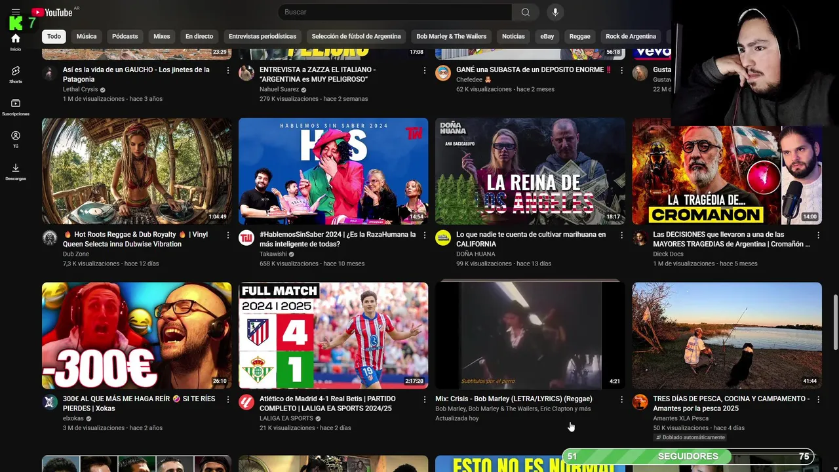Open options menu for Cromañón video
The height and width of the screenshot is (472, 839).
818,235
